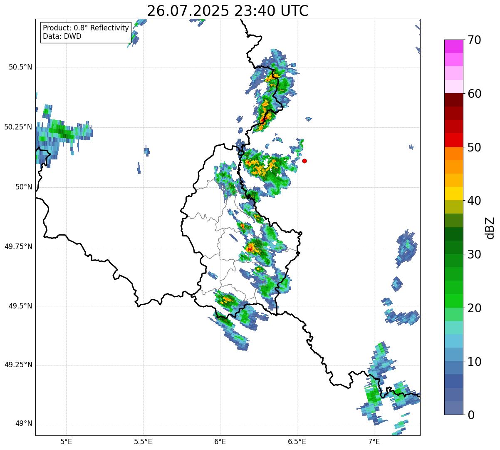This screenshot has width=500, height=450.
Task: Click the bright yellow swatch just above 40 dBZ
Action: click(x=453, y=194)
